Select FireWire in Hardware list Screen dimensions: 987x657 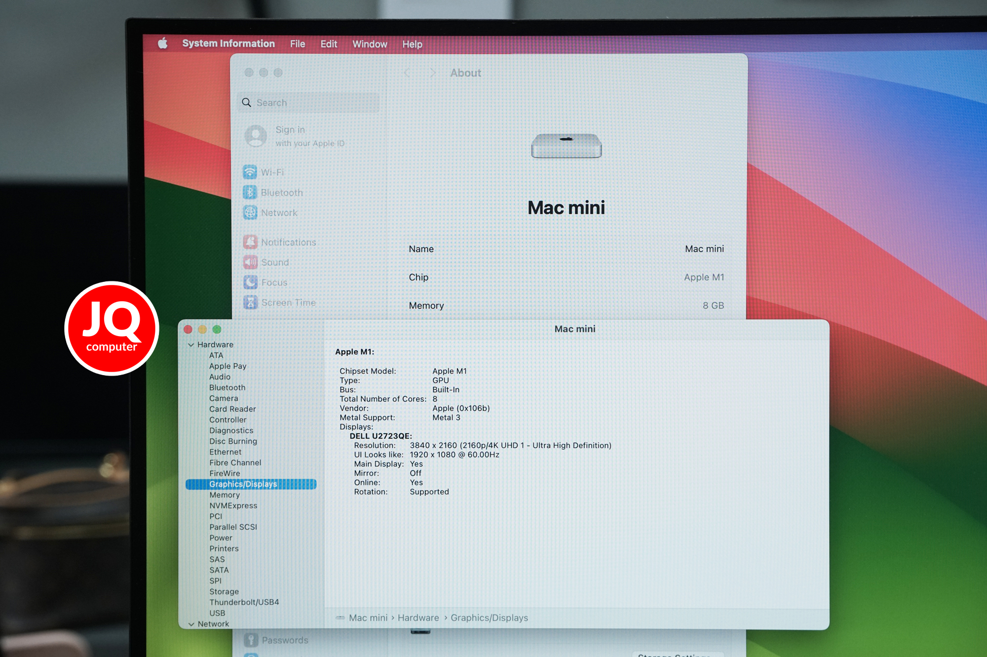pyautogui.click(x=225, y=474)
